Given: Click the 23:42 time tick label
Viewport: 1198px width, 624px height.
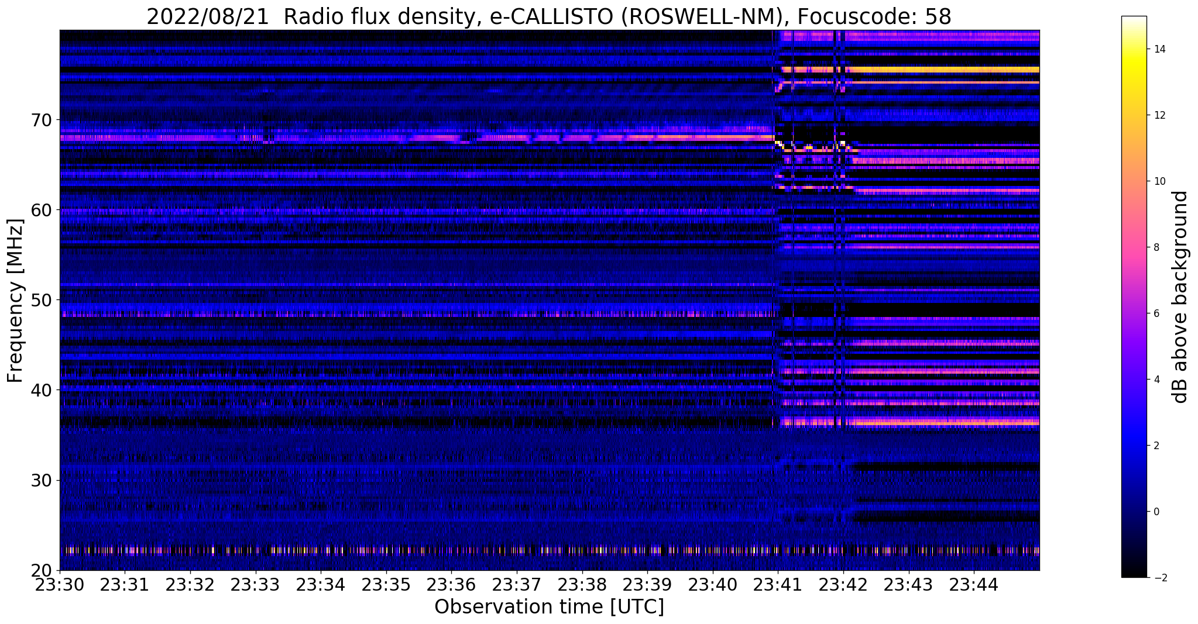Looking at the screenshot, I should coord(843,585).
